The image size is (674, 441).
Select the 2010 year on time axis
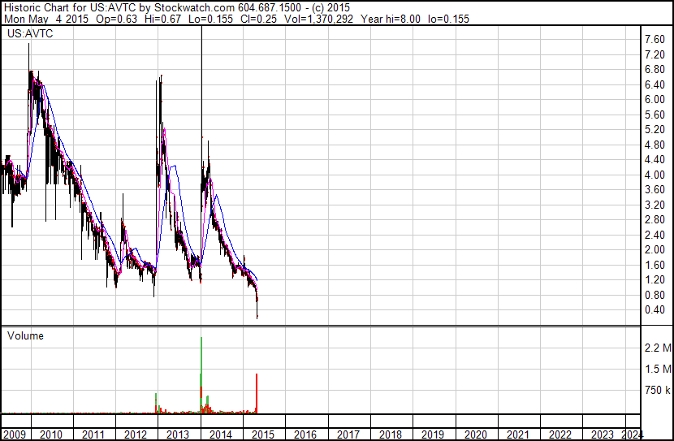(52, 435)
